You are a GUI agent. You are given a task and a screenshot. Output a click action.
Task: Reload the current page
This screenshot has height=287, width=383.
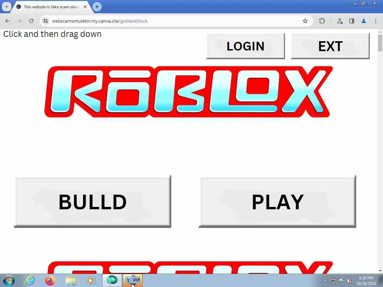pos(31,21)
